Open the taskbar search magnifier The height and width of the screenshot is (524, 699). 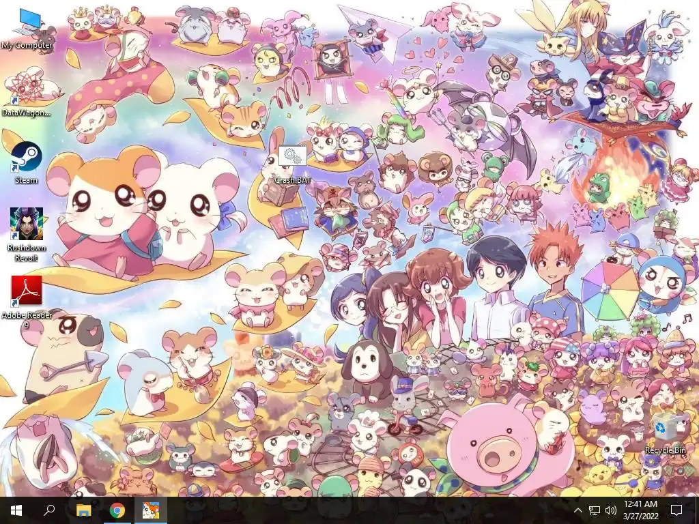point(49,510)
